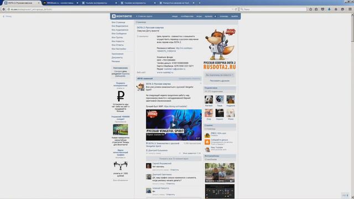Click browser back arrow button
The image size is (354, 199).
click(4, 9)
